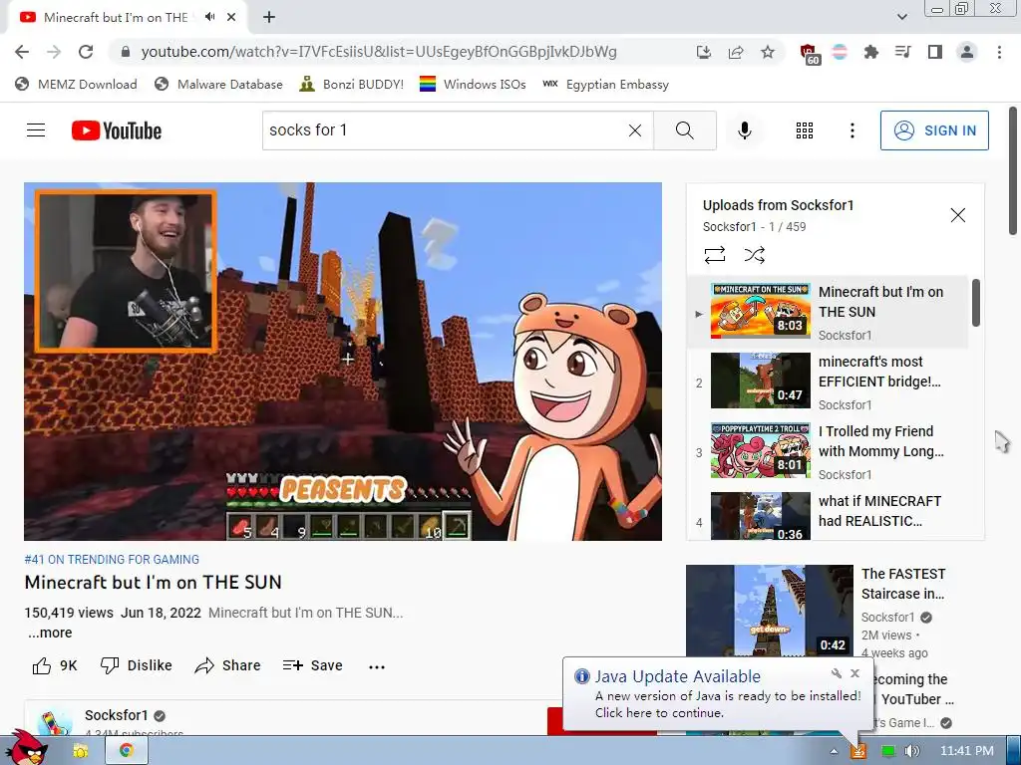Click the install/download page icon in address bar

click(704, 52)
